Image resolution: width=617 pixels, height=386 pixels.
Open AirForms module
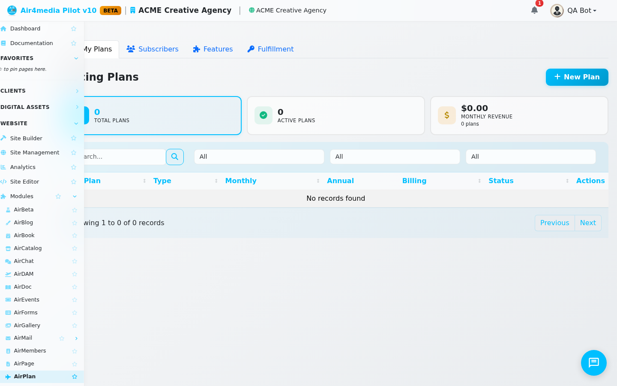(26, 313)
